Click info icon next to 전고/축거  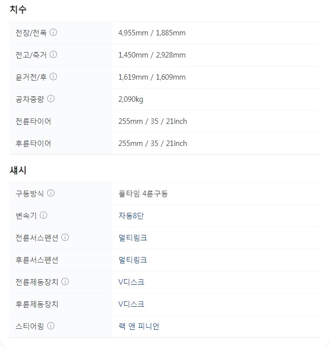click(54, 55)
